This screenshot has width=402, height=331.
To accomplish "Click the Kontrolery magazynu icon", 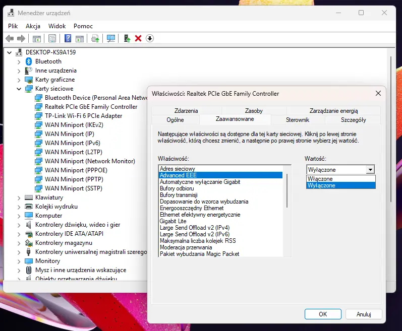I will coord(29,243).
